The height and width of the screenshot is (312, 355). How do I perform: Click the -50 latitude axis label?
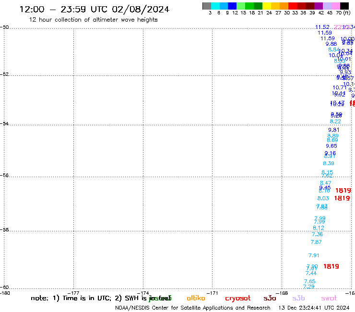click(4, 27)
